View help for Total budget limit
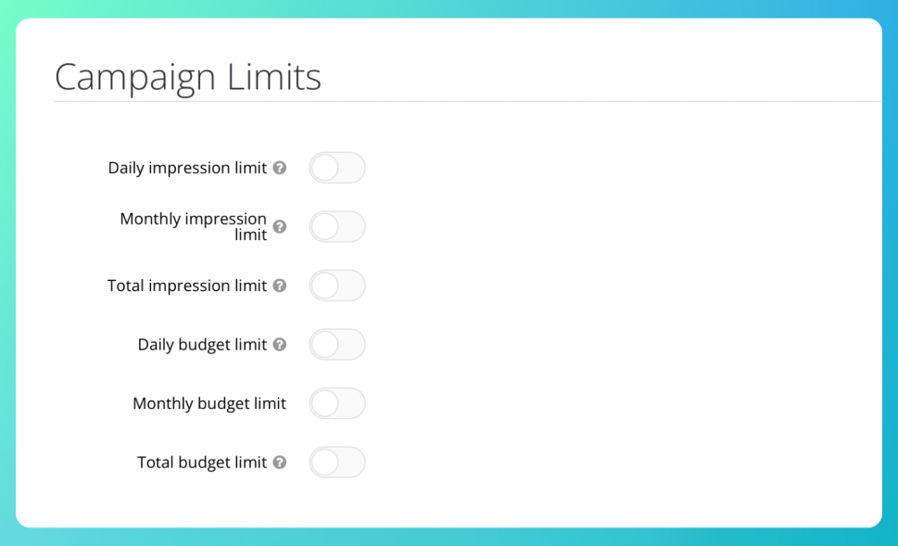Image resolution: width=898 pixels, height=546 pixels. click(x=280, y=463)
